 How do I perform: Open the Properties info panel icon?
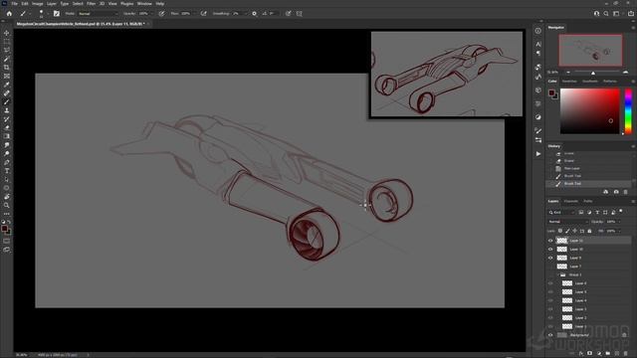coord(537,31)
